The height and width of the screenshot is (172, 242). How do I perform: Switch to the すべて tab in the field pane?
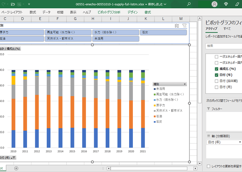227,29
